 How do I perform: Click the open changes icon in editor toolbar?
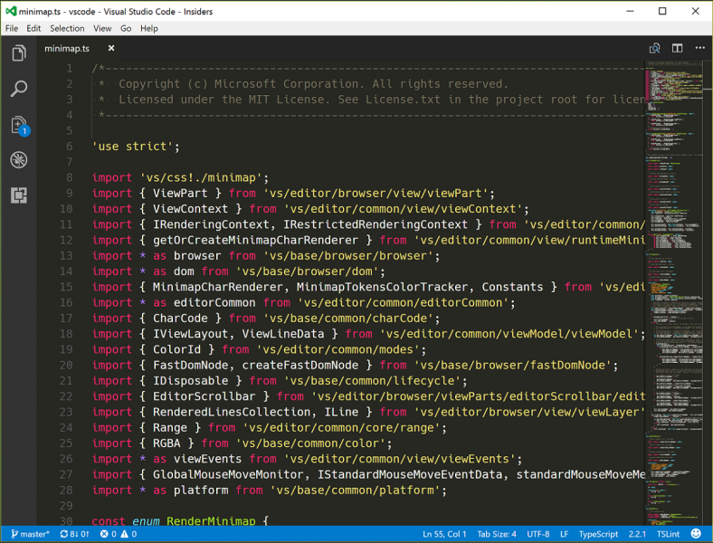(654, 48)
